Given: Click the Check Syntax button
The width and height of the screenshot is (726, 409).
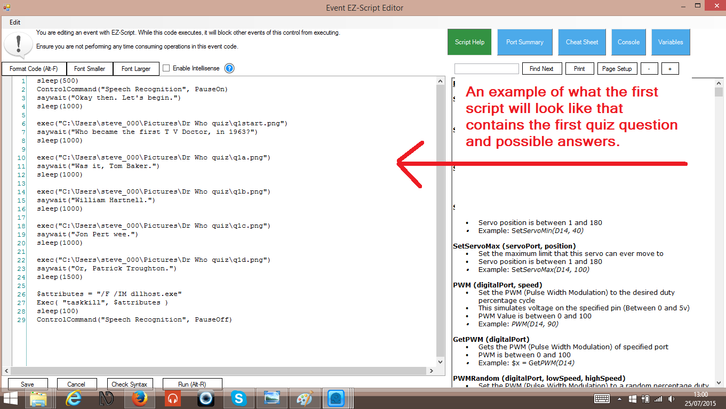Looking at the screenshot, I should (x=130, y=384).
